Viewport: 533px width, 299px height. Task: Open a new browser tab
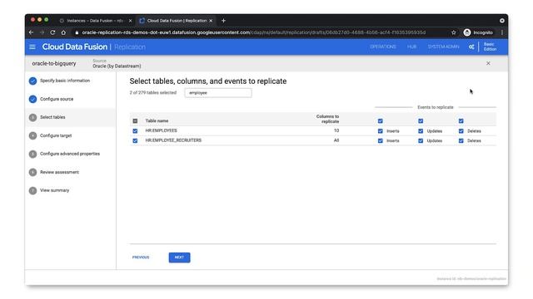(x=223, y=21)
